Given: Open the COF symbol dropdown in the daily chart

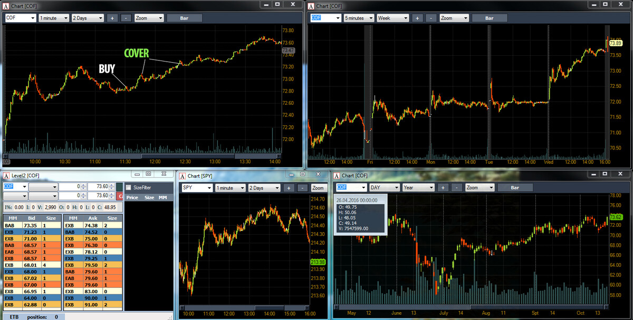Looking at the screenshot, I should (x=363, y=187).
